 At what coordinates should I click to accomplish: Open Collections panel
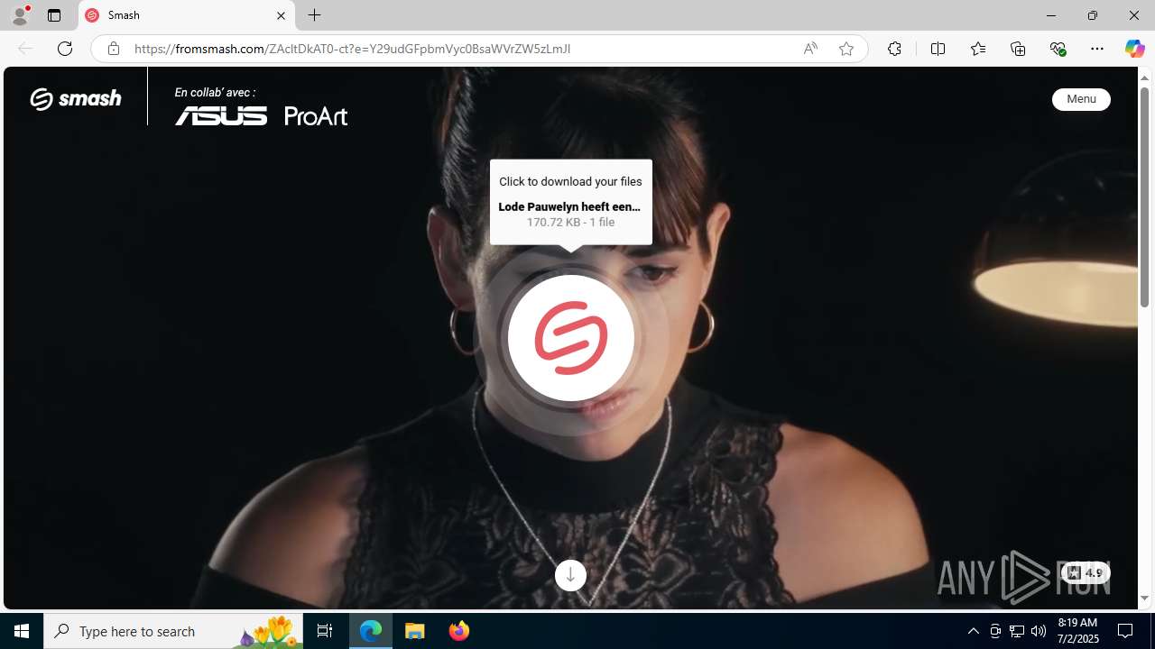(x=1018, y=49)
